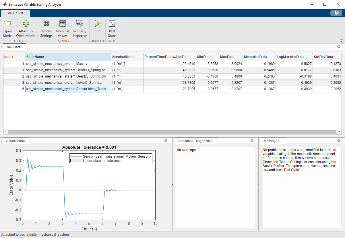The width and height of the screenshot is (345, 238).
Task: Open Model Settings
Action: click(x=46, y=29)
